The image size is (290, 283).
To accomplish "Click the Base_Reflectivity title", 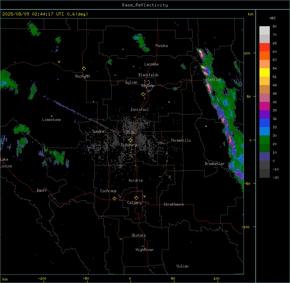I will click(145, 5).
